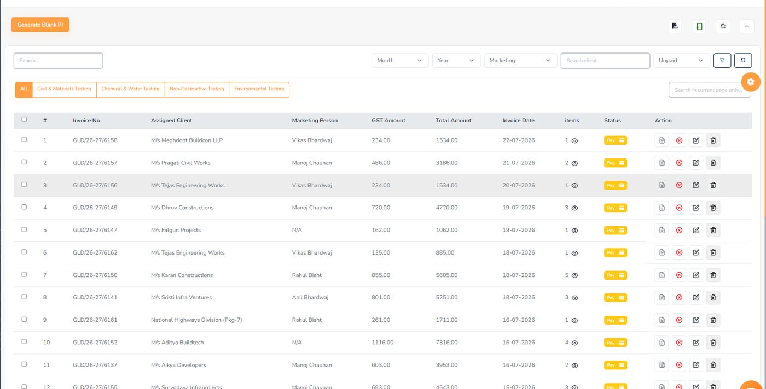Check the box for row 2 Pragati Civil Works
This screenshot has height=389, width=766.
[24, 162]
